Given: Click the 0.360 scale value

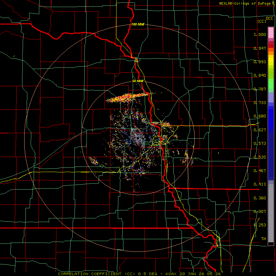Looking at the screenshot, I should 260,198.
